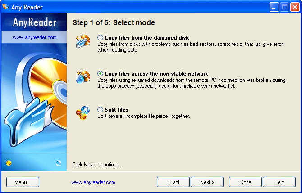
Task: Go to the Next step
Action: point(207,182)
